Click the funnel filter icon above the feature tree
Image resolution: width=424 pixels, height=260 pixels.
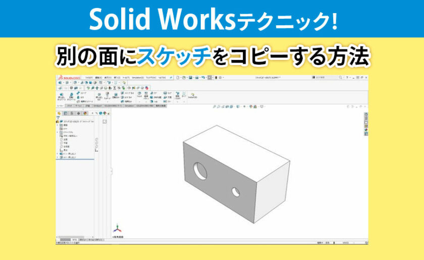coord(58,118)
